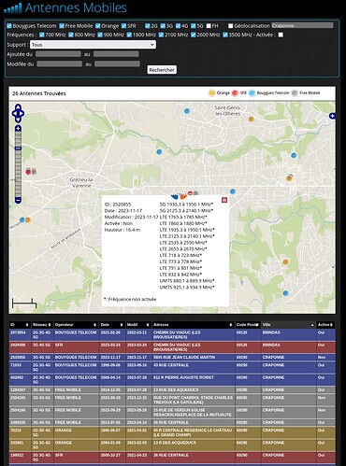The image size is (346, 466).
Task: Sort the table by Réseau column
Action: coord(42,325)
